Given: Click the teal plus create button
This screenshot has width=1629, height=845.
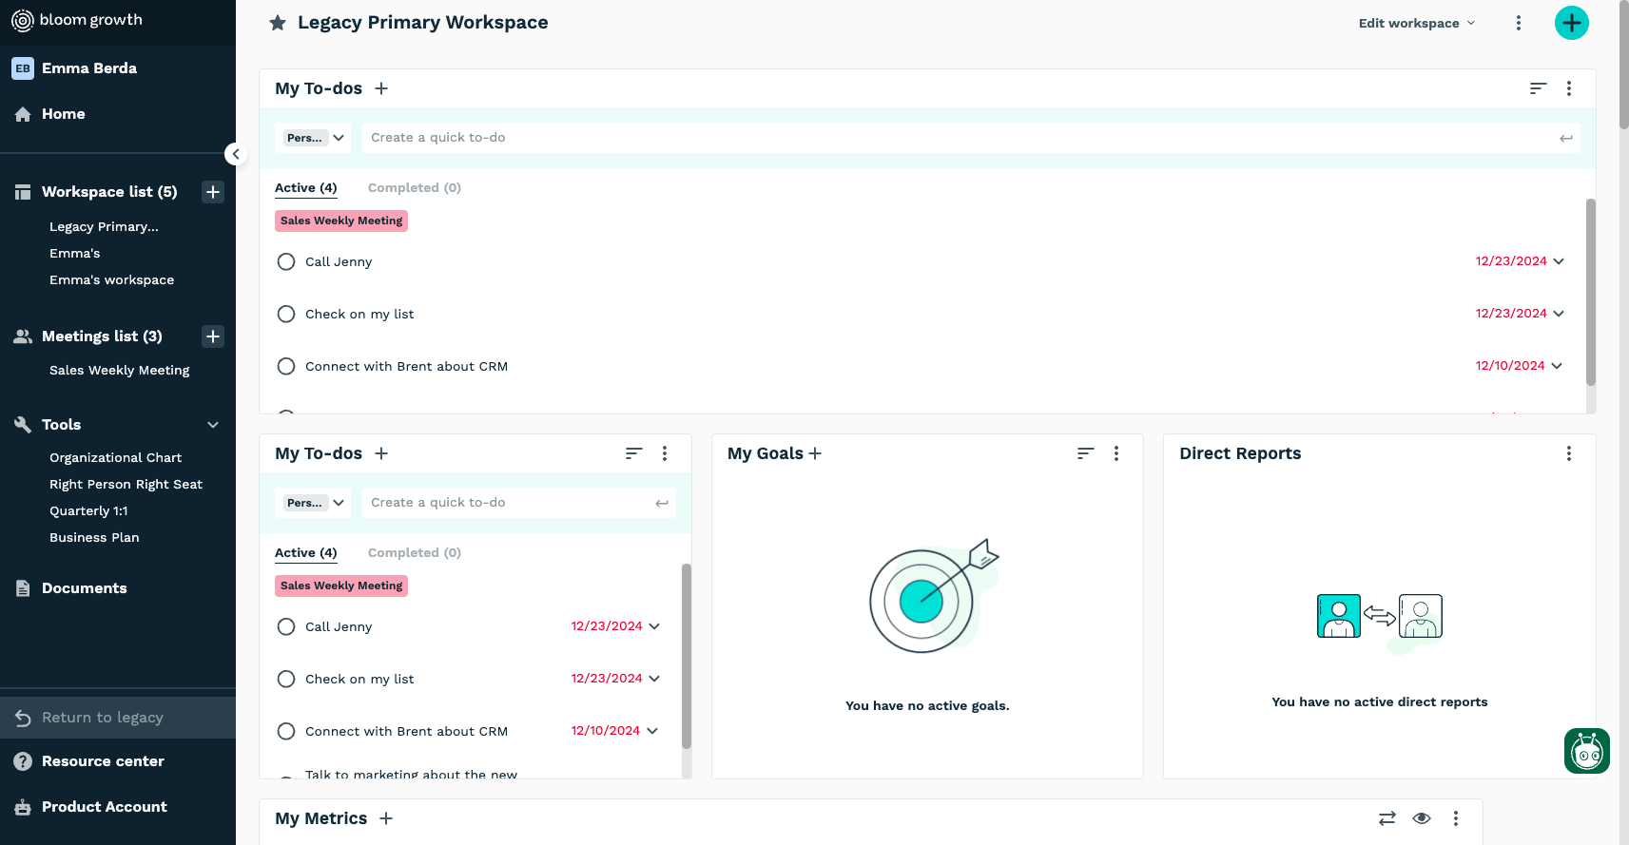Looking at the screenshot, I should click(x=1571, y=23).
